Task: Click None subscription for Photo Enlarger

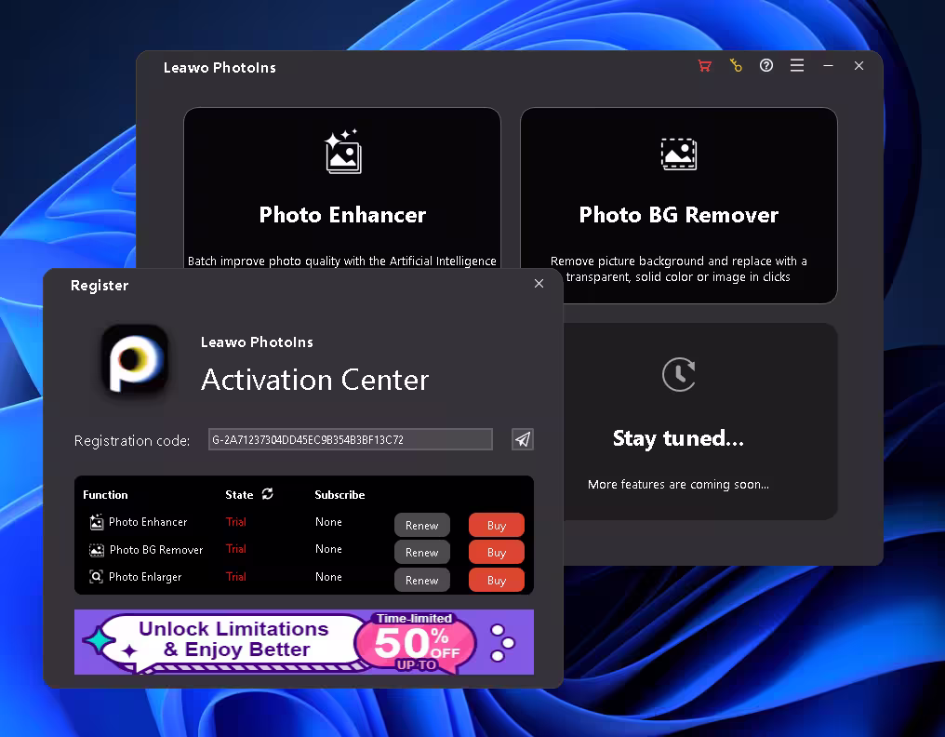Action: pyautogui.click(x=328, y=577)
